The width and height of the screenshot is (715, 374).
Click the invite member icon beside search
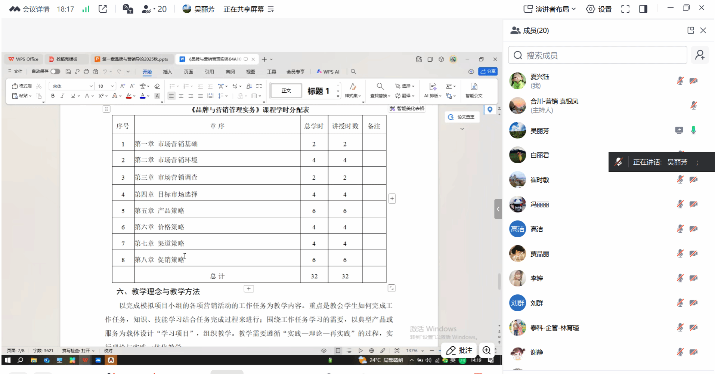point(700,55)
